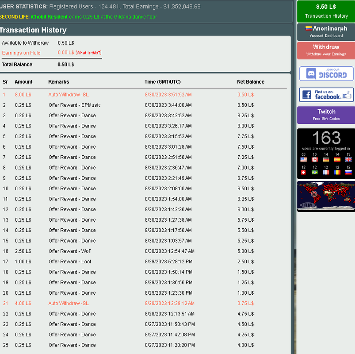
Task: Select the 2.50 L$ amount in row 16
Action: click(x=23, y=251)
